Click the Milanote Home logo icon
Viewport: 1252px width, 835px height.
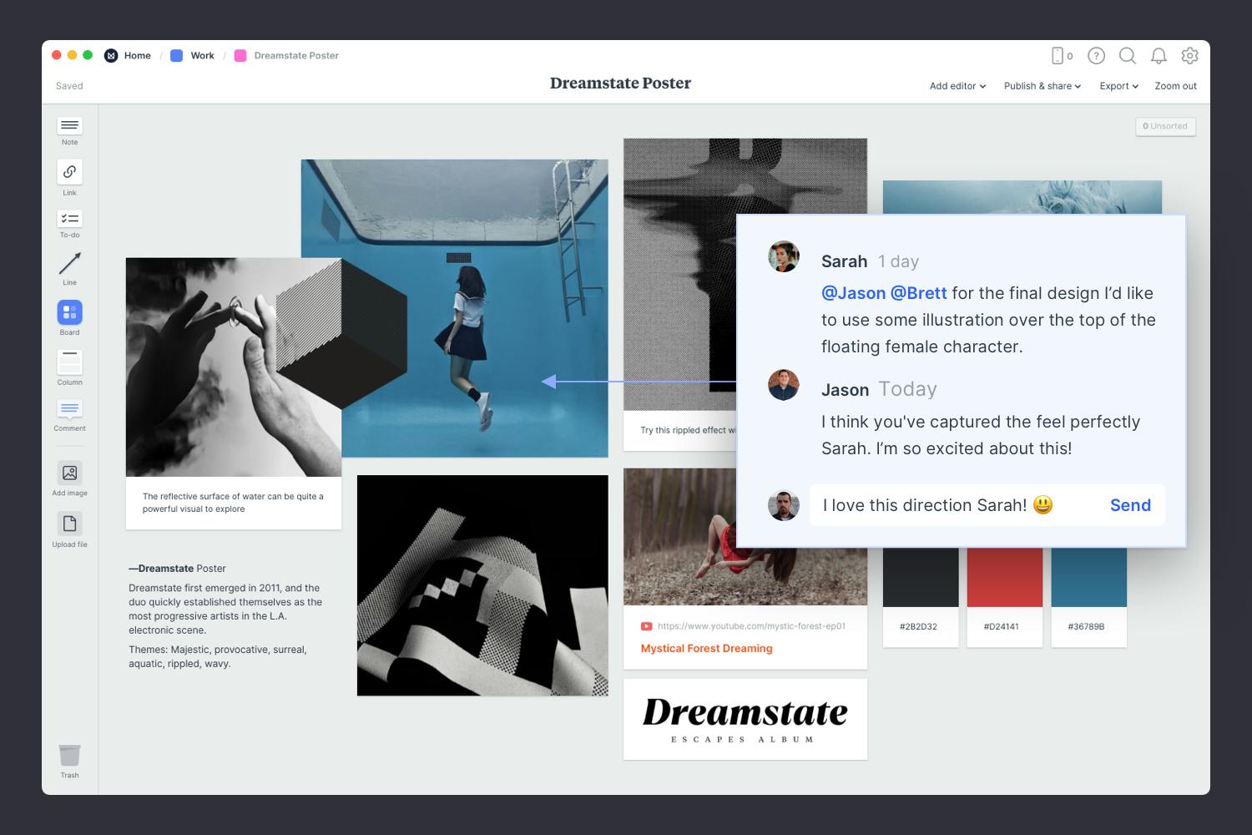point(111,56)
